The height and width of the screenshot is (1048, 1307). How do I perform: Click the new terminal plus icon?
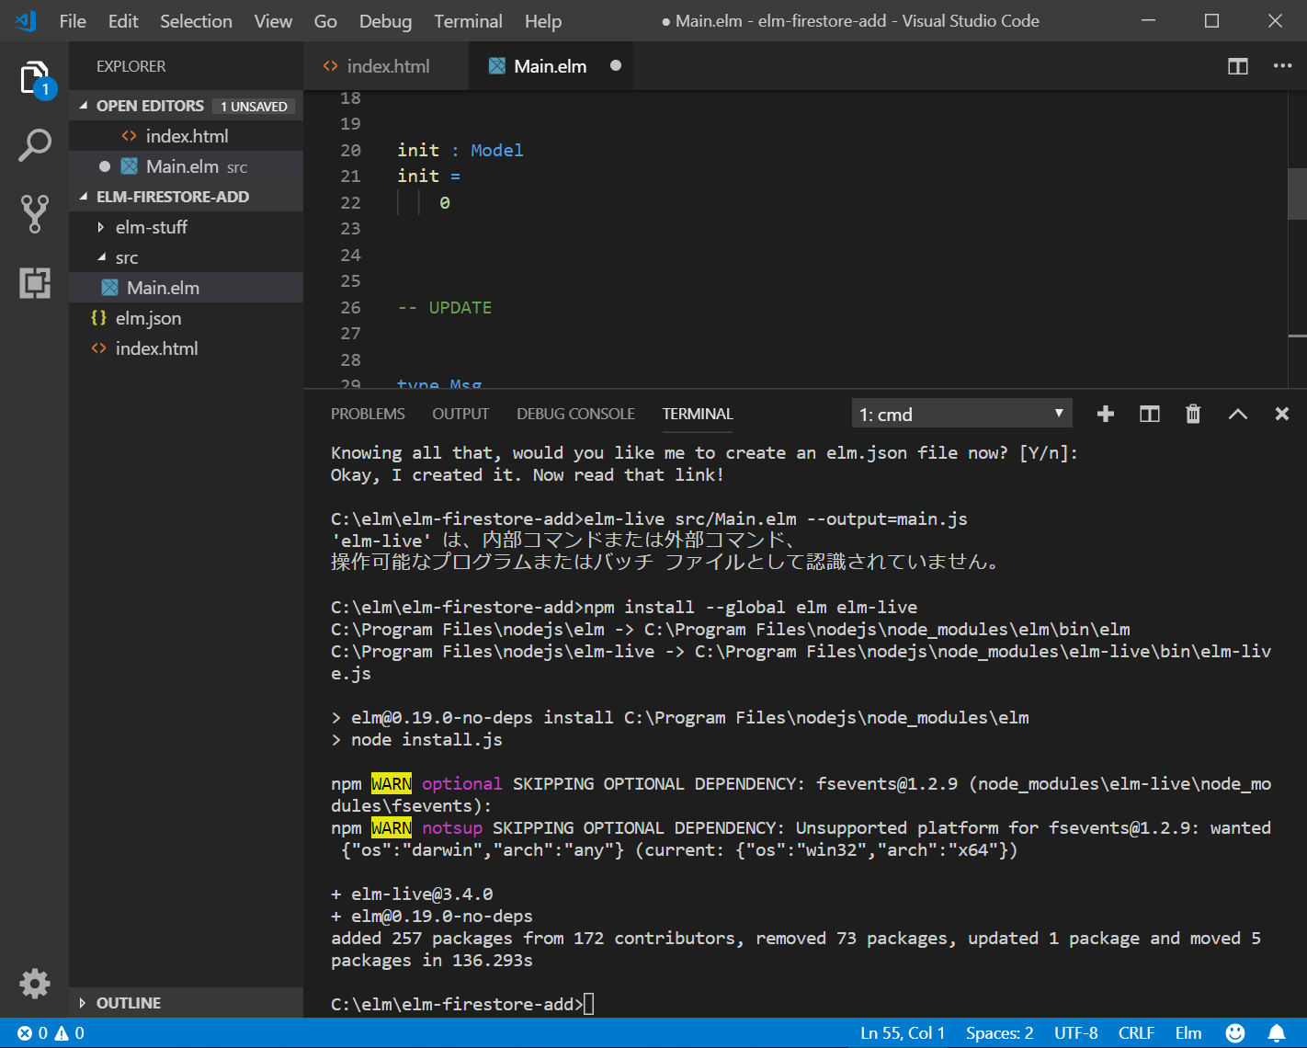[1106, 414]
